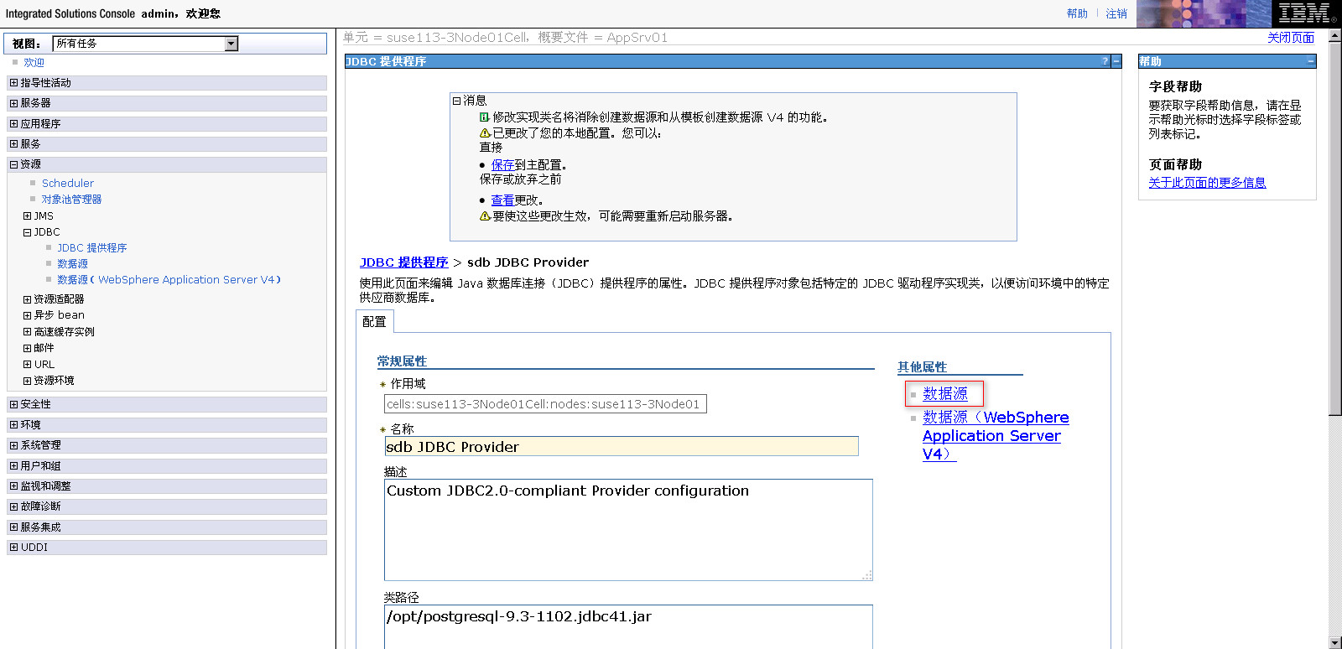This screenshot has height=649, width=1342.
Task: Click 帮助 in the top banner
Action: pyautogui.click(x=1077, y=13)
